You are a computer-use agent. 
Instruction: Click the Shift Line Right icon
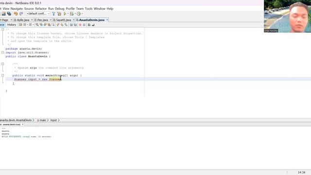pos(75,25)
